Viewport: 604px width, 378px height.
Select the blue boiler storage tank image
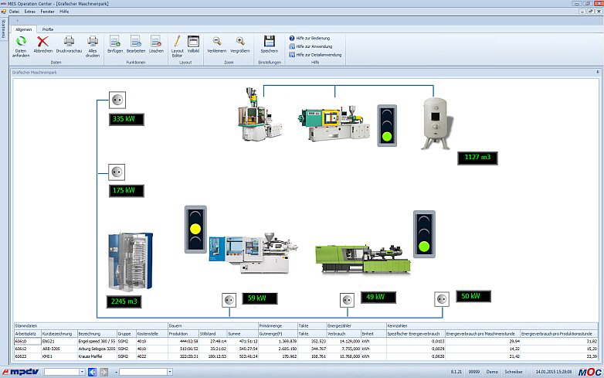[131, 261]
